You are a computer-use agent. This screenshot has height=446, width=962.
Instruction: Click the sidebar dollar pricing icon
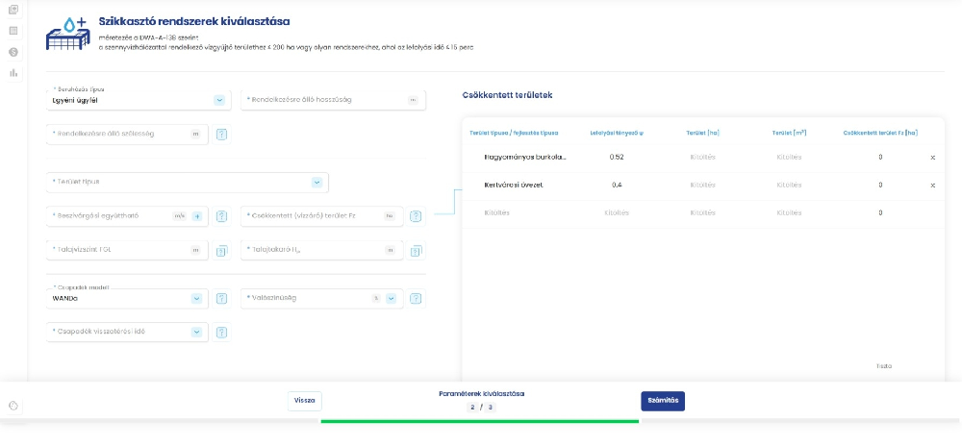pyautogui.click(x=13, y=52)
